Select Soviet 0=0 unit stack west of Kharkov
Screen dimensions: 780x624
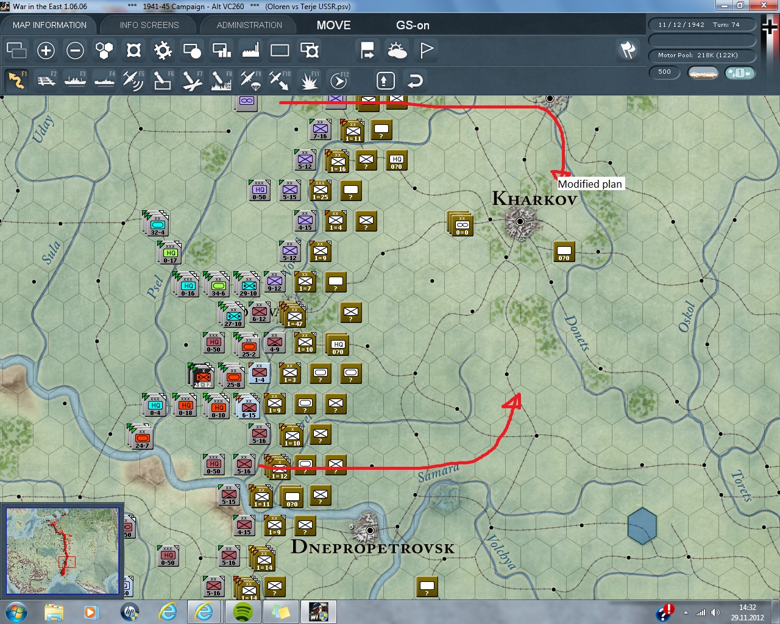click(461, 223)
